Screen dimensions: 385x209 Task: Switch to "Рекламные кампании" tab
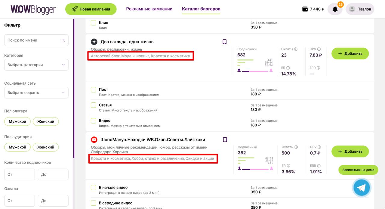click(x=149, y=9)
